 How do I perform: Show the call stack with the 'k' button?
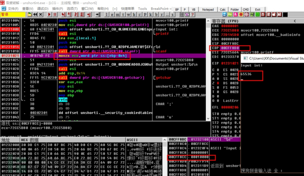pyautogui.click(x=151, y=15)
